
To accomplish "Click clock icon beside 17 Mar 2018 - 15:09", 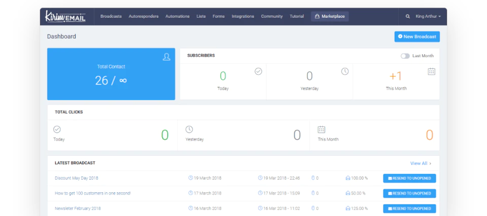I will 260,193.
